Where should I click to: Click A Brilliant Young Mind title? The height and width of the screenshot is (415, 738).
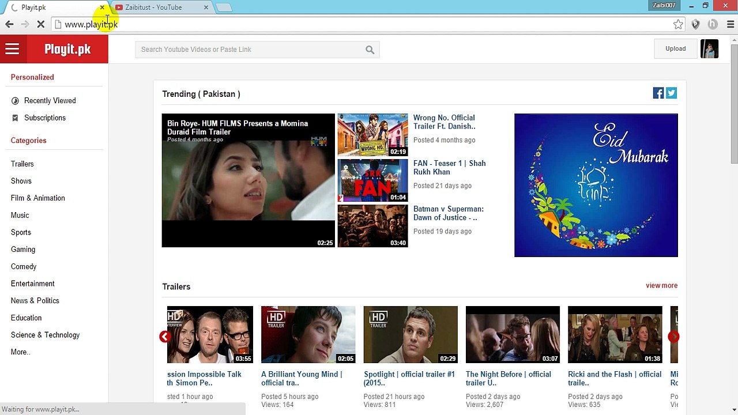coord(302,379)
